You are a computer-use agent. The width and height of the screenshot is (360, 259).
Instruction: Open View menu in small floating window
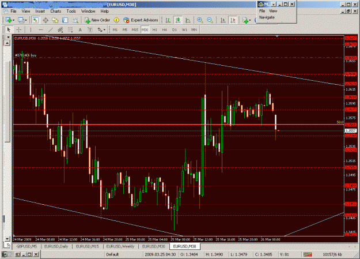tap(273, 11)
